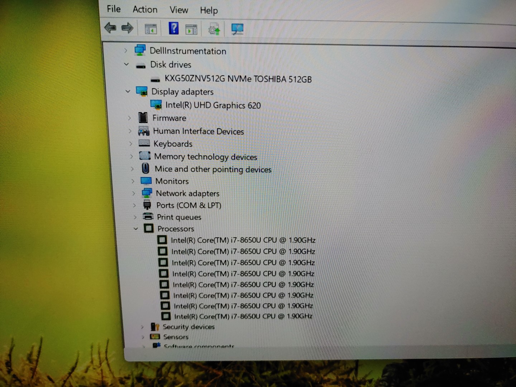
Task: Open the View menu
Action: (179, 10)
